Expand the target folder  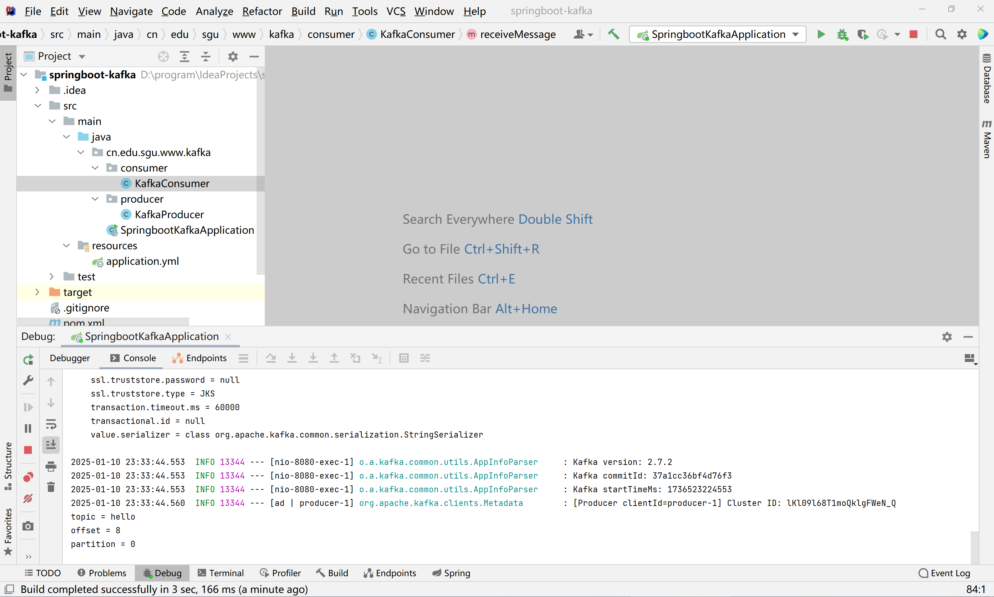37,292
